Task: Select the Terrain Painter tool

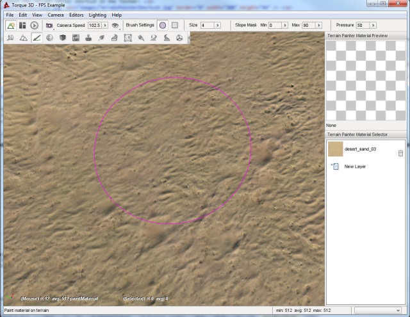Action: (x=37, y=38)
